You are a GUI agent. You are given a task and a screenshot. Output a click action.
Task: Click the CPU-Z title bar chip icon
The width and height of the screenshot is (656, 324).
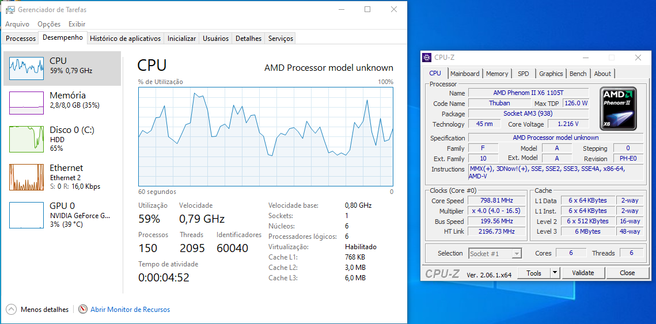[427, 58]
